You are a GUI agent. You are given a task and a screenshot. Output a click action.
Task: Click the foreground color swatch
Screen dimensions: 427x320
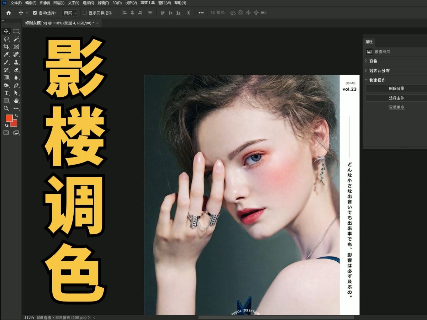[9, 118]
